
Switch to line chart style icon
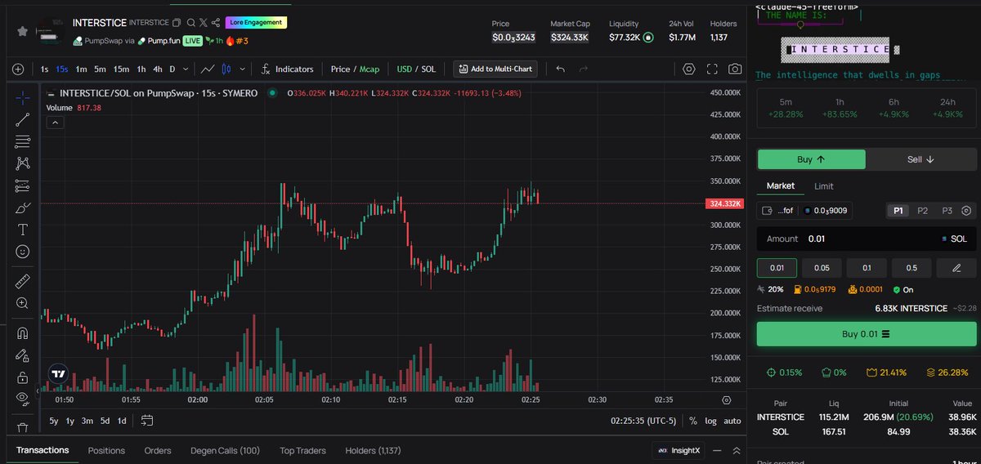pyautogui.click(x=208, y=69)
